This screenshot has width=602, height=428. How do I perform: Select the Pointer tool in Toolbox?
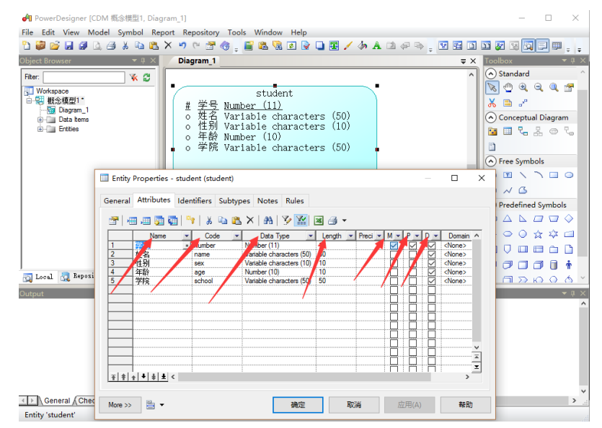492,88
